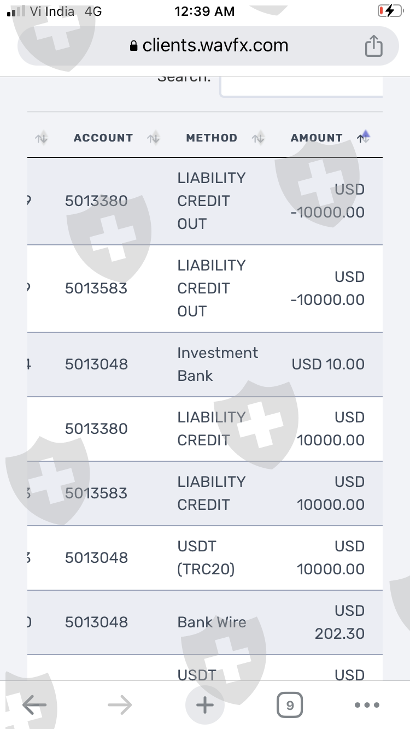Click sort arrows left of Account header

click(x=42, y=138)
